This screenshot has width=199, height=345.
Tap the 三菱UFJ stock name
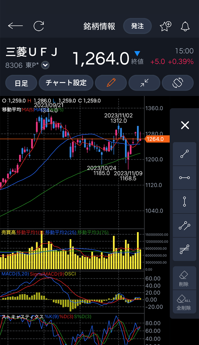(x=32, y=52)
